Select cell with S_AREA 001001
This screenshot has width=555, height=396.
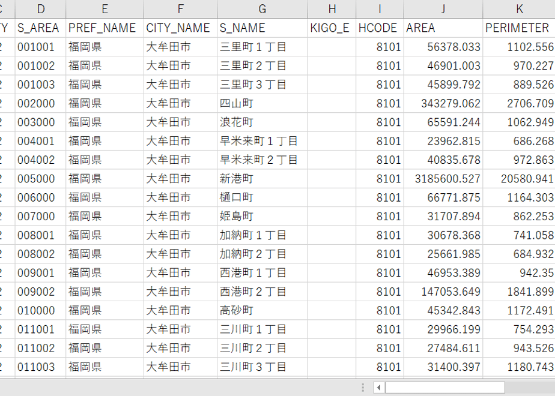point(40,47)
